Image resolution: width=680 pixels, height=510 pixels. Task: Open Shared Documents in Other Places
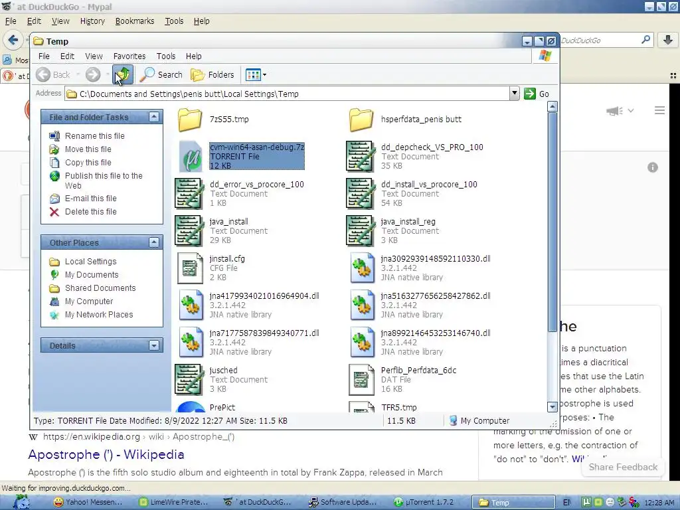pos(100,288)
